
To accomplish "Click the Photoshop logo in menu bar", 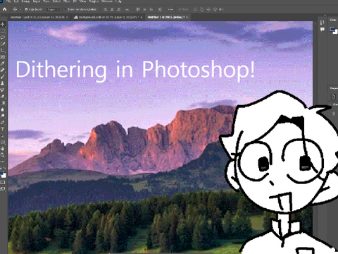I will coord(1,1).
